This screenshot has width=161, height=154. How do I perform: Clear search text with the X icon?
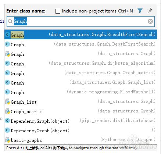tap(150, 21)
